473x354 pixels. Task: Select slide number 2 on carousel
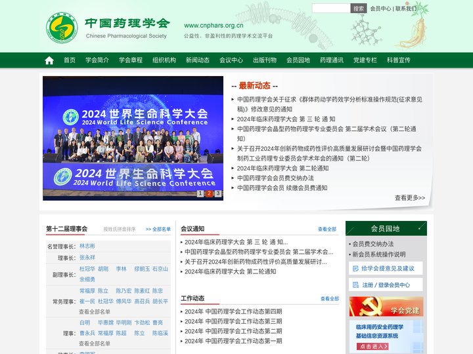point(209,193)
